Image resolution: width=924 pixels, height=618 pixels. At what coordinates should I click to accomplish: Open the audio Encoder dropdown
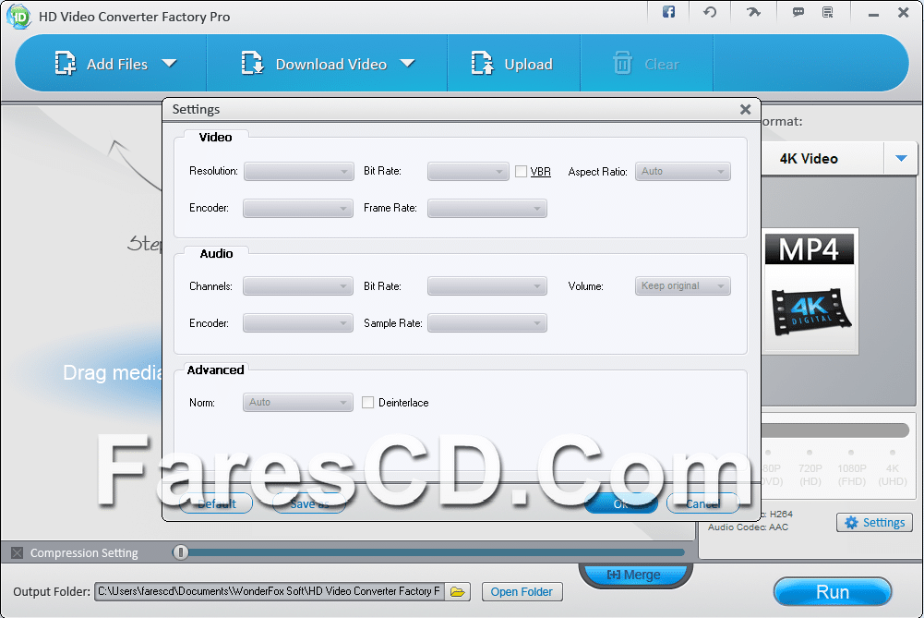pos(298,323)
